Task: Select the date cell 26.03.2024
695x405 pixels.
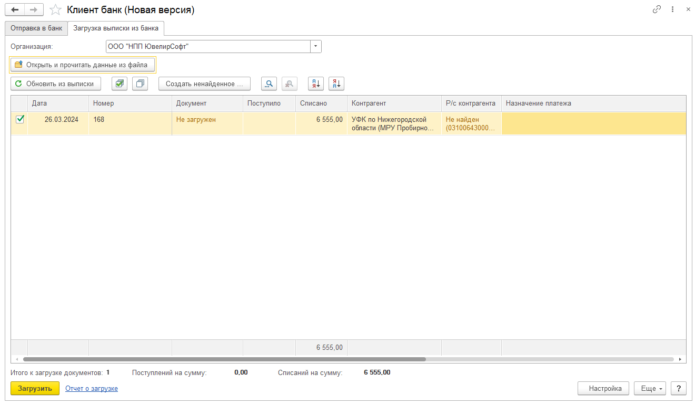Action: pyautogui.click(x=58, y=123)
